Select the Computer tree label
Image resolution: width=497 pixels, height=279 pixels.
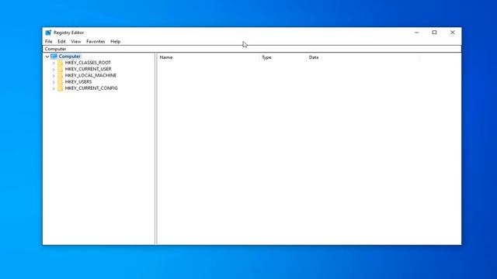coord(69,57)
